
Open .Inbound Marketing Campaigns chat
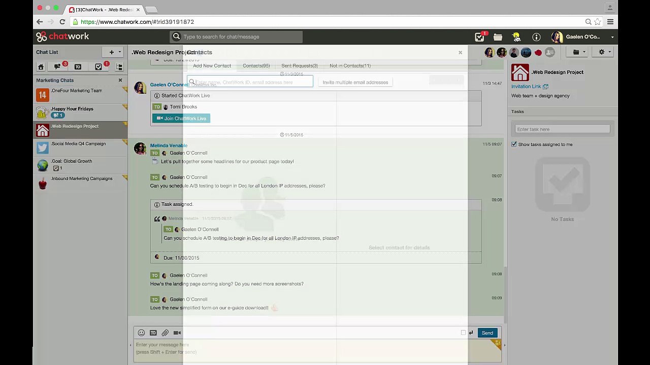pyautogui.click(x=80, y=182)
